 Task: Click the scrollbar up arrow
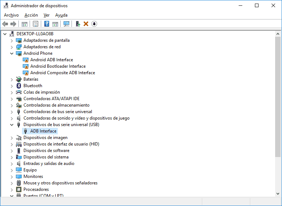[278, 34]
